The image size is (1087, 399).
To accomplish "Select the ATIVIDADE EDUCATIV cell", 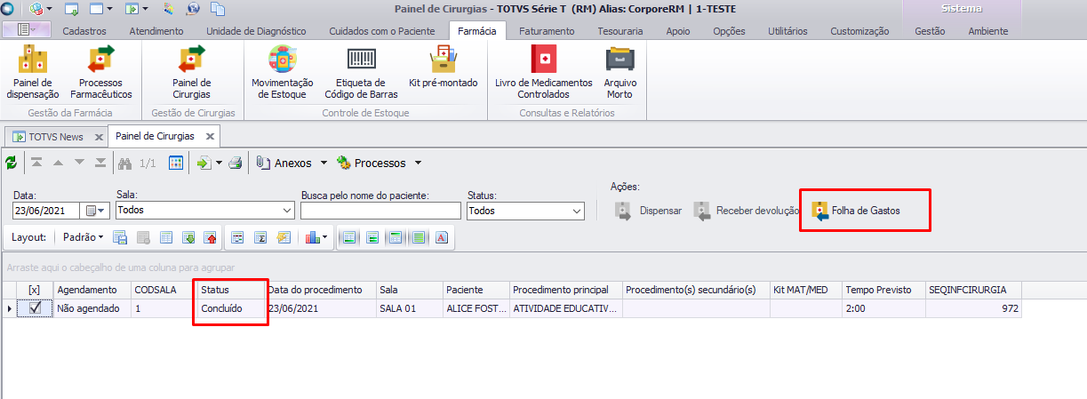I will click(565, 307).
